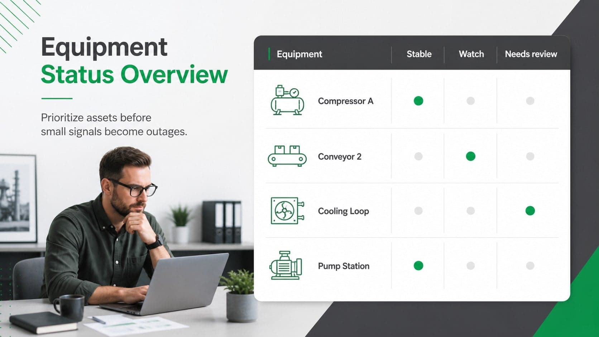Click the Conveyor 2 belt icon
The width and height of the screenshot is (599, 337).
tap(287, 156)
